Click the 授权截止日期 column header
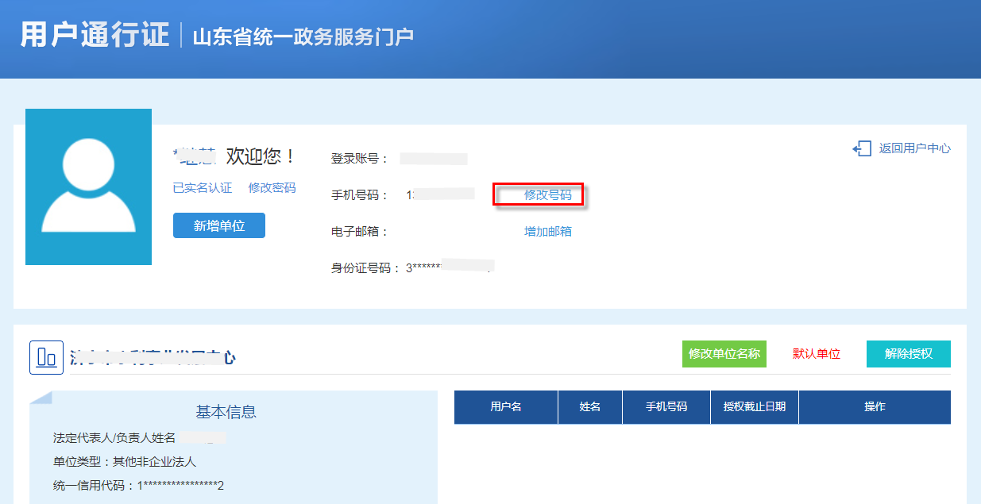Screen dimensions: 981x504 pos(755,407)
